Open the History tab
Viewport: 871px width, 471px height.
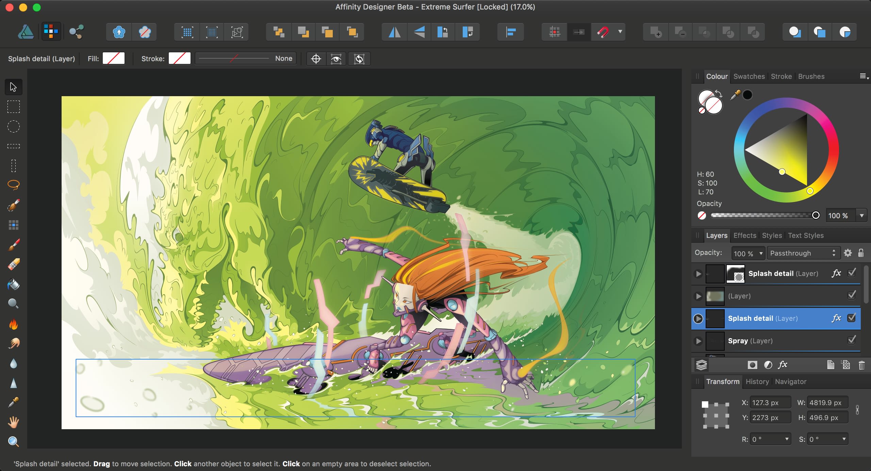757,382
